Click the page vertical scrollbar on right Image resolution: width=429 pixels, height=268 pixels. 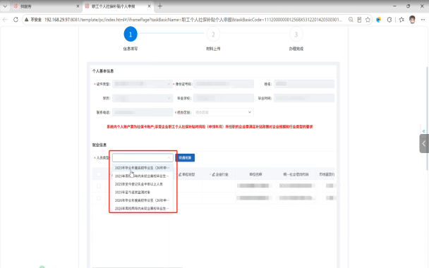(427, 118)
